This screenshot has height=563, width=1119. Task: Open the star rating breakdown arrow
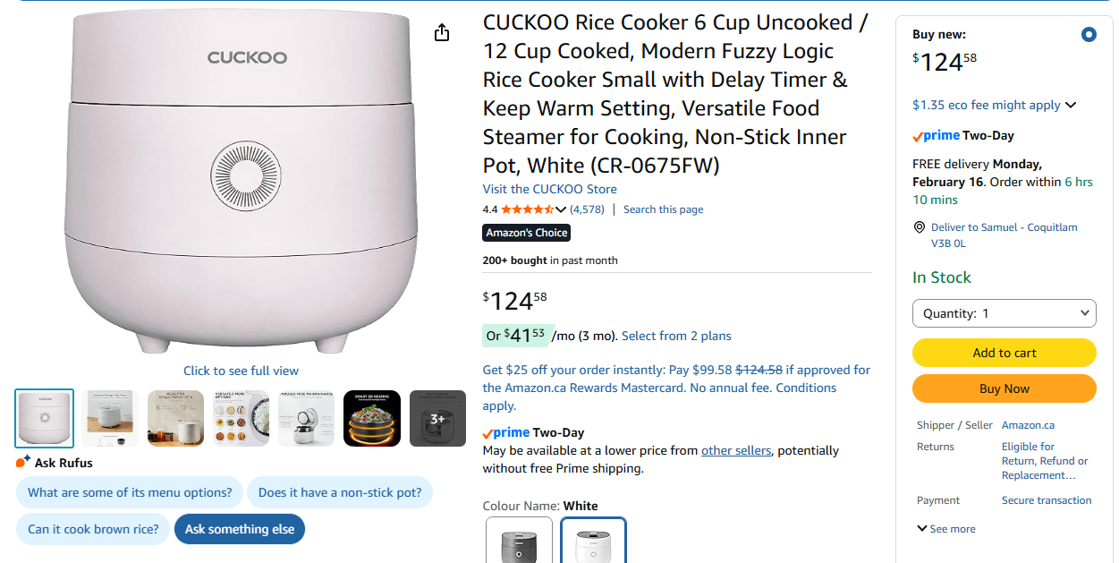coord(561,209)
